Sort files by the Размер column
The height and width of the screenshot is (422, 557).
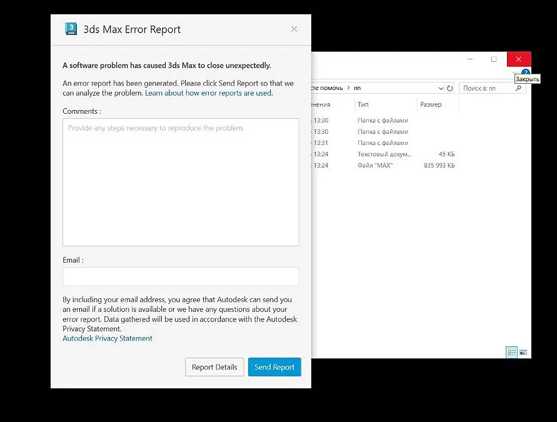(x=438, y=104)
